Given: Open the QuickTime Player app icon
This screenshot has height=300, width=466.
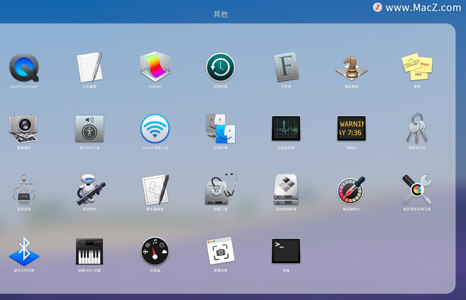Looking at the screenshot, I should coord(24,67).
